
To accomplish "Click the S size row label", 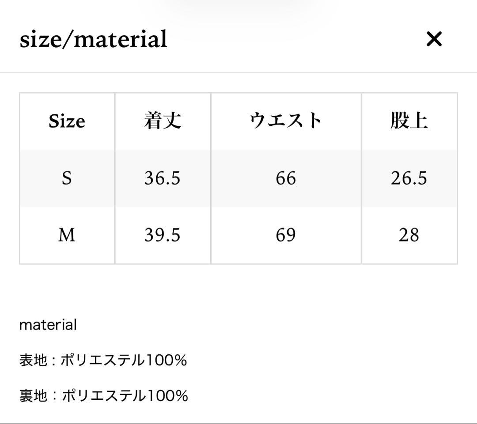I will pos(67,178).
